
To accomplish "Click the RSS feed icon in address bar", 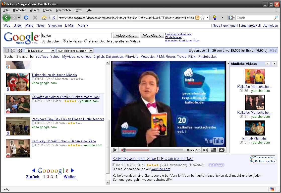I will coord(197,18).
